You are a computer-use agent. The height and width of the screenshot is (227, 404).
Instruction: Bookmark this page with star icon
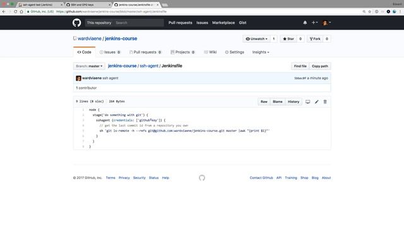click(369, 11)
